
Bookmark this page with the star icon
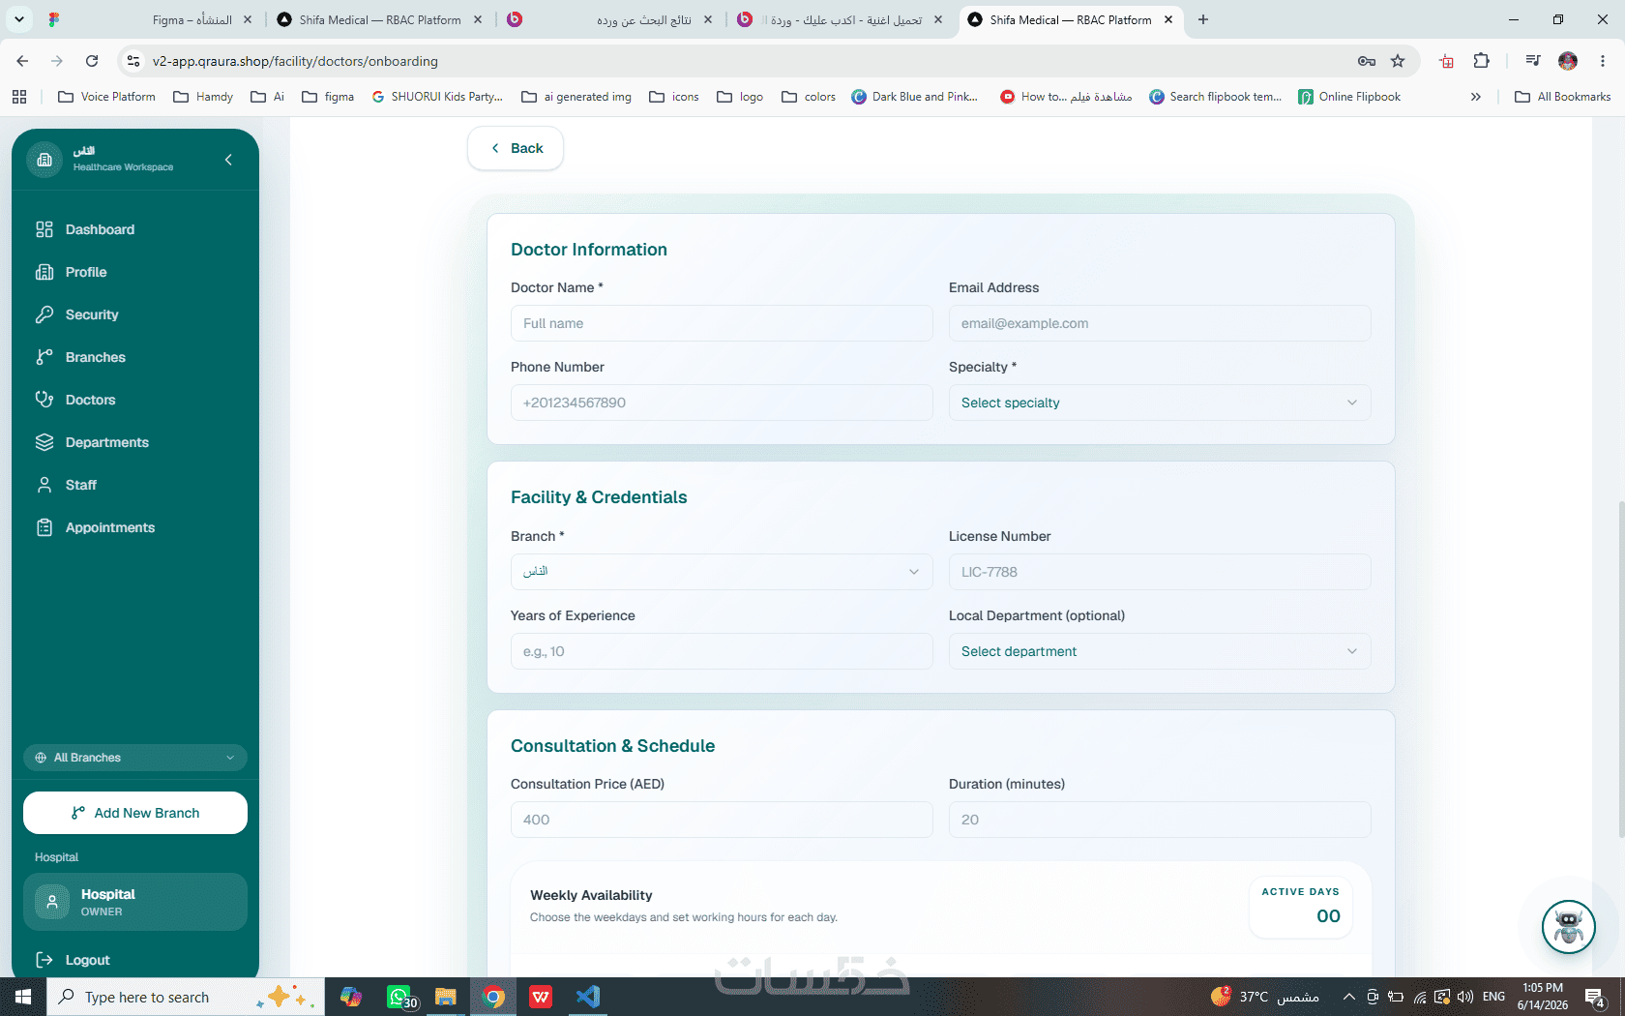[1398, 61]
